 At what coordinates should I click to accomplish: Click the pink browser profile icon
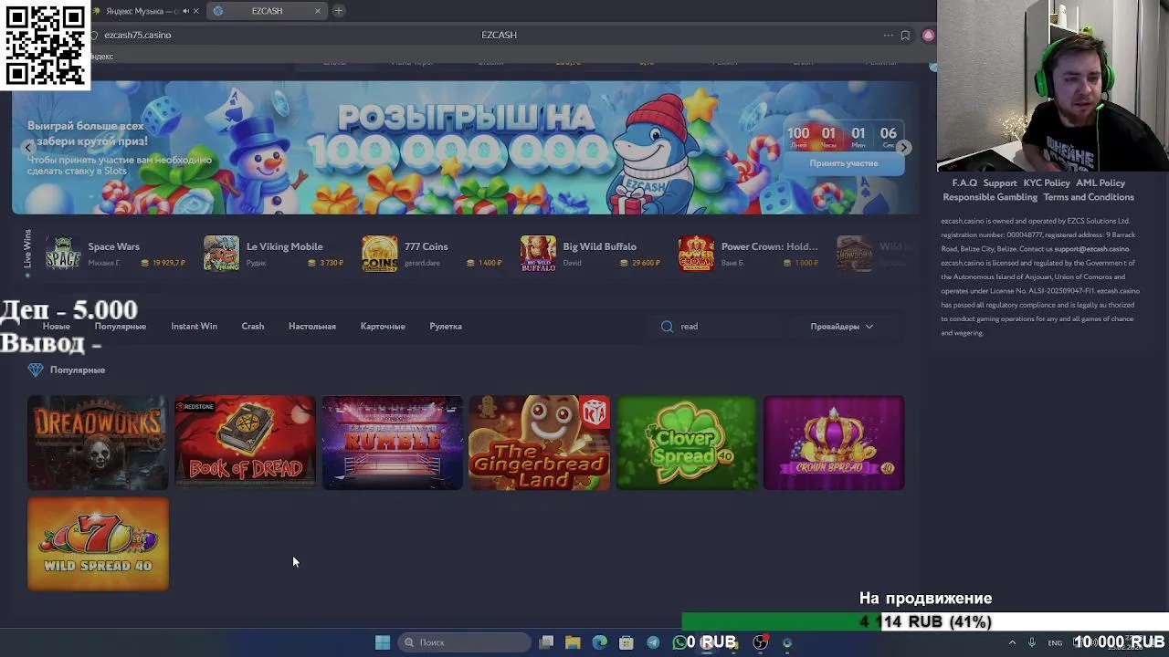pos(928,36)
